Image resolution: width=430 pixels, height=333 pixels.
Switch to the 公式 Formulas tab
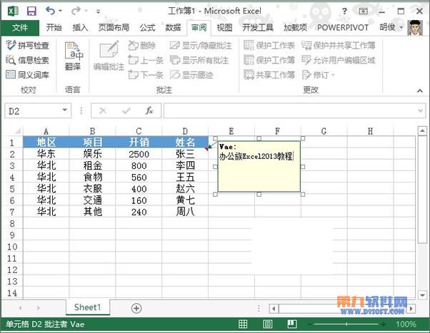pos(147,27)
